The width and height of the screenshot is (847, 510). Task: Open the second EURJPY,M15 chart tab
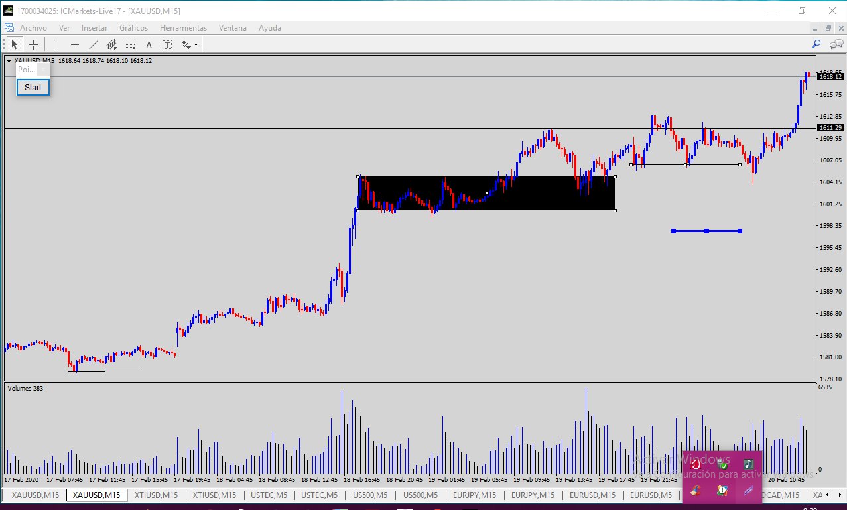click(533, 495)
